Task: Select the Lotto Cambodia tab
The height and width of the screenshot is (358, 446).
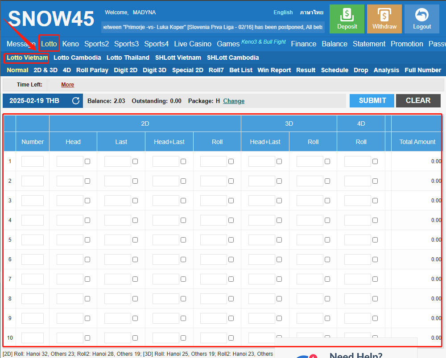Action: [77, 58]
